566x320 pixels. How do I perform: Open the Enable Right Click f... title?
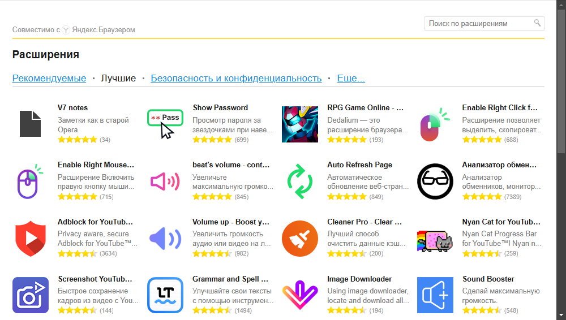pos(500,107)
